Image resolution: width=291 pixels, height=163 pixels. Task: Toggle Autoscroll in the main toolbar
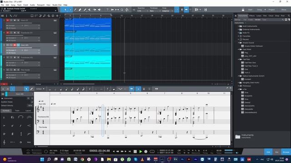(186, 10)
